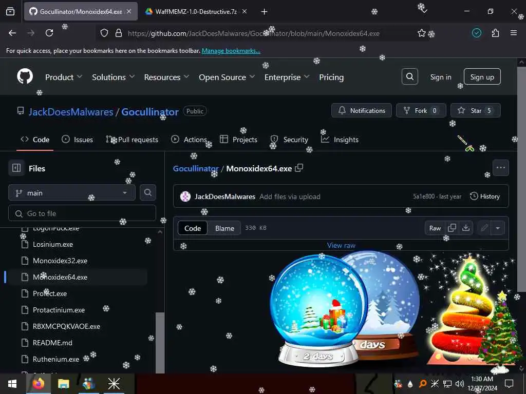
Task: Download the raw Monoxidex64.exe file
Action: (x=465, y=228)
